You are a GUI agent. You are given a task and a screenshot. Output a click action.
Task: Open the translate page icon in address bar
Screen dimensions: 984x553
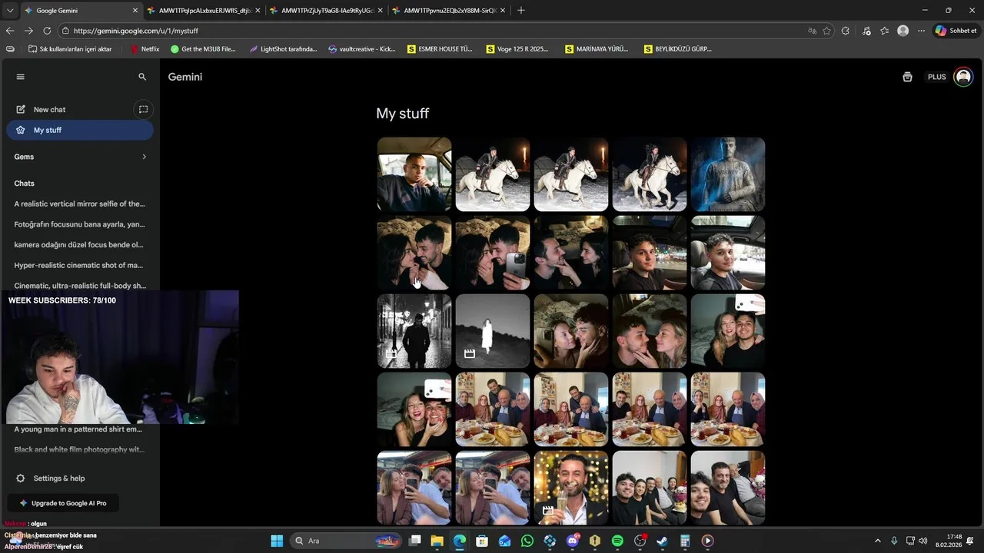point(812,31)
